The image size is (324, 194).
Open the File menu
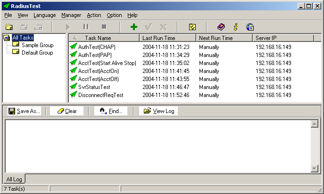8,15
